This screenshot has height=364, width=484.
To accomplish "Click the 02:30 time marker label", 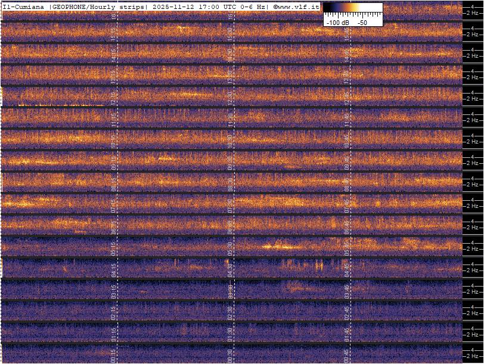I will click(231, 311).
